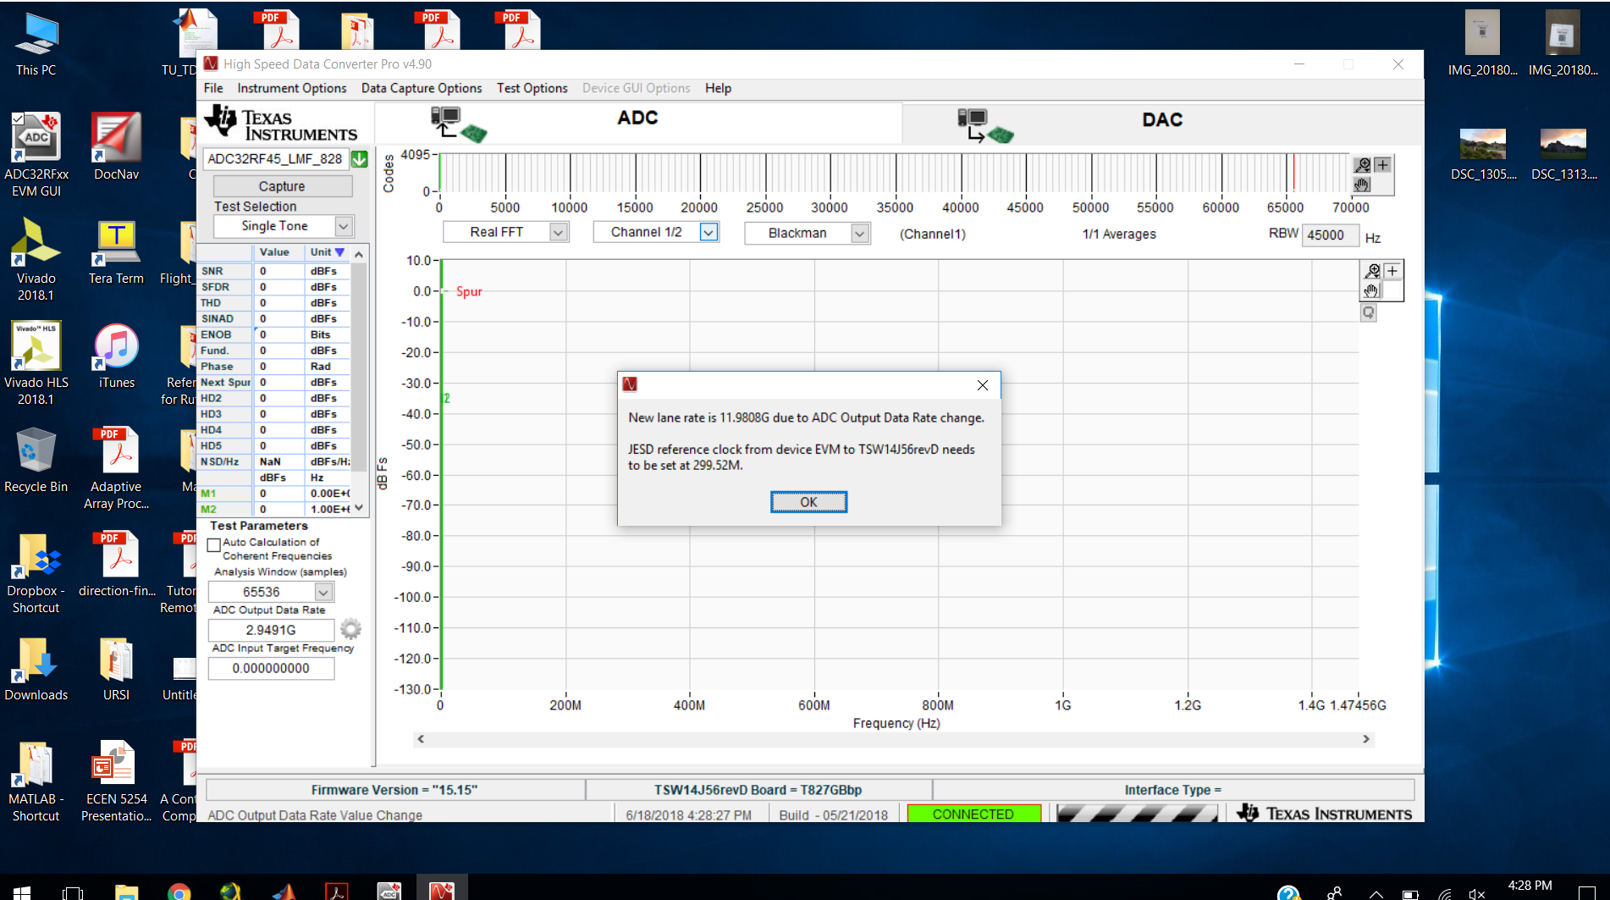Click the DAC board icon
This screenshot has width=1610, height=900.
click(985, 124)
